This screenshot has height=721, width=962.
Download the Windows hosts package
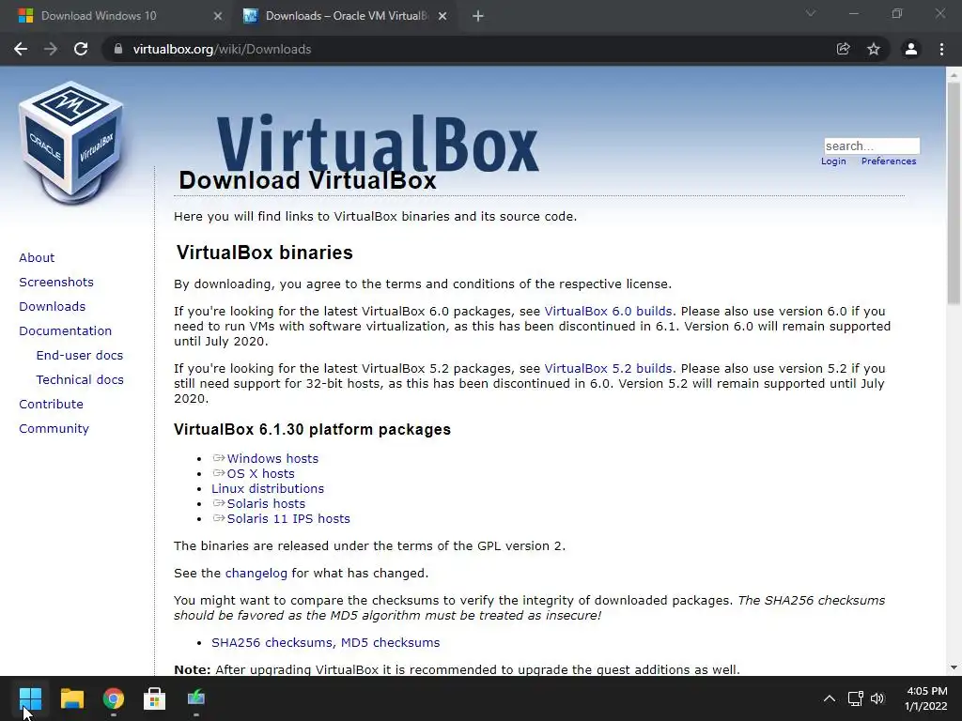272,458
